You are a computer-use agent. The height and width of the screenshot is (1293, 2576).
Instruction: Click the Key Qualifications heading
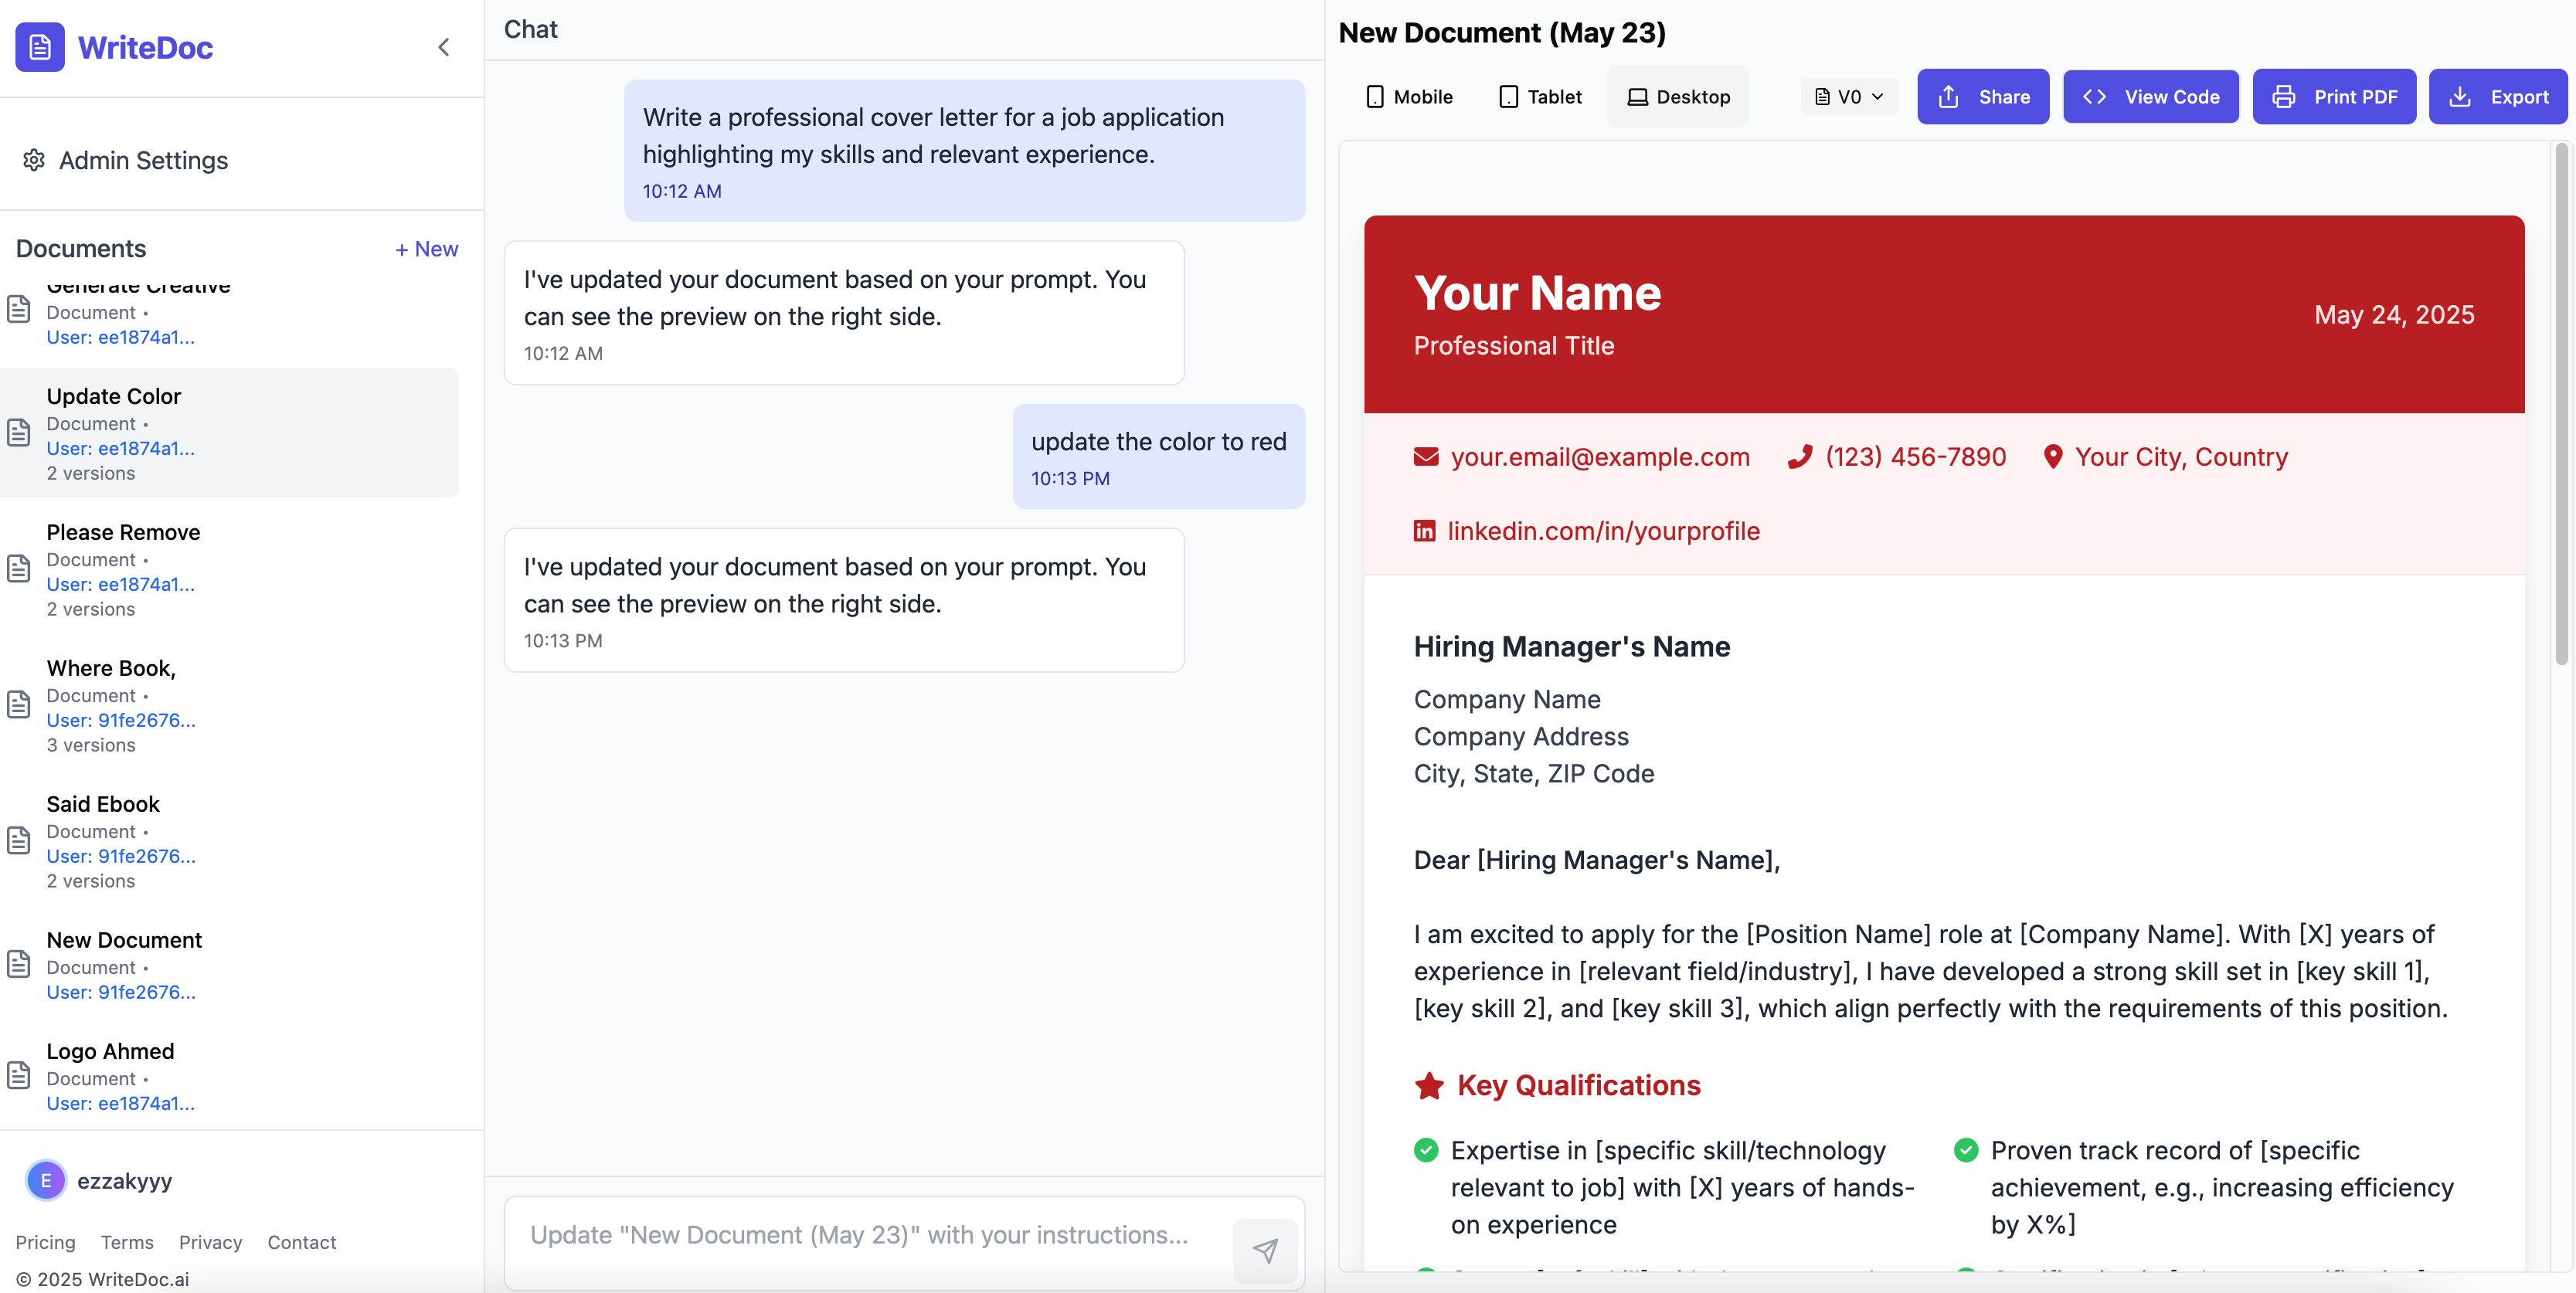point(1578,1086)
